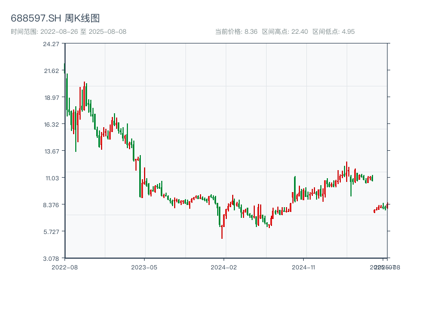This screenshot has height=322, width=430.
Task: Click the 24.27 y-axis label
Action: 52,44
